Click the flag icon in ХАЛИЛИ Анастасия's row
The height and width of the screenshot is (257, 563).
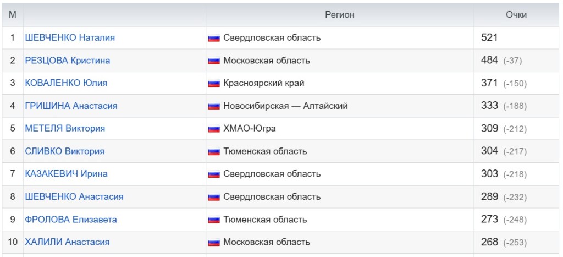[x=214, y=242]
